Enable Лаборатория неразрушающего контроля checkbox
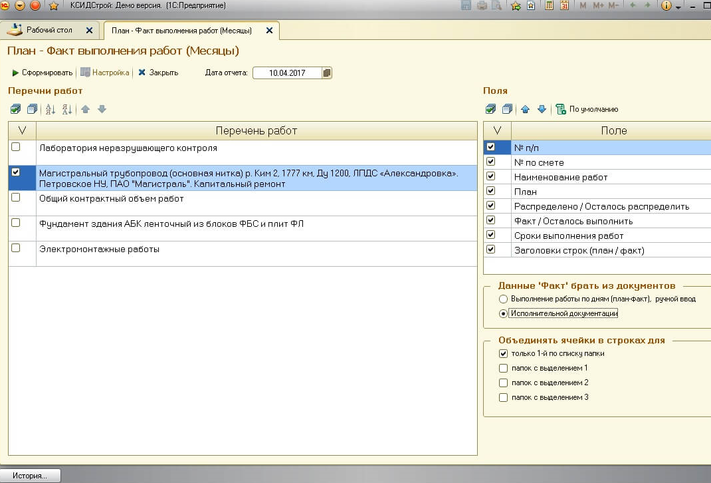The height and width of the screenshot is (483, 711). (x=16, y=147)
